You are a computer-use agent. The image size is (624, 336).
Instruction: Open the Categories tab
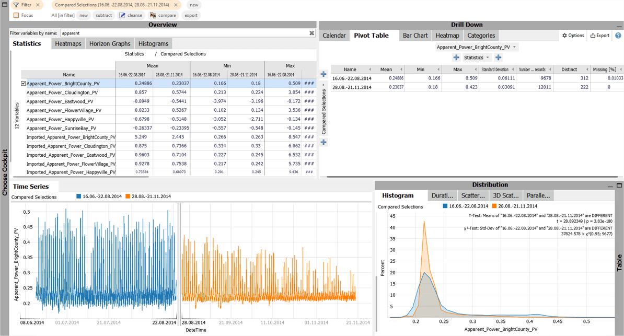click(481, 36)
